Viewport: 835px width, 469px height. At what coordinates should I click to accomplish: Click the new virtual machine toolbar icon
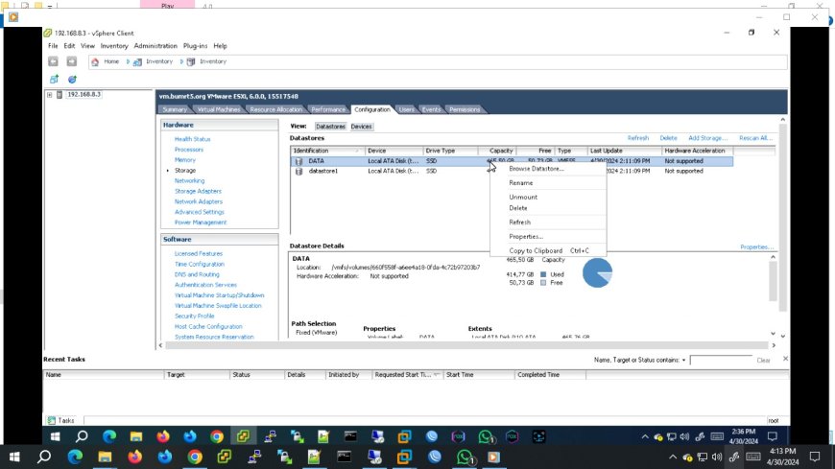[x=54, y=80]
